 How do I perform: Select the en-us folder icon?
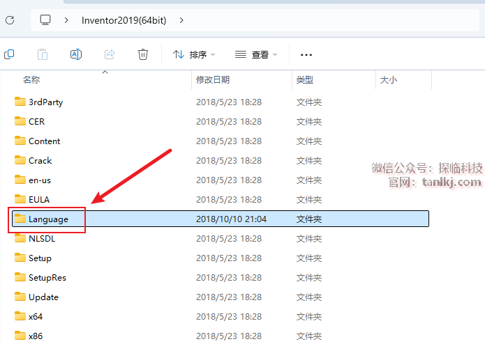(20, 180)
